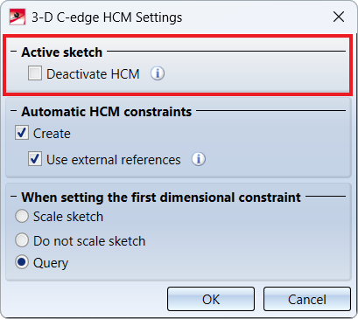Show info about Deactivate HCM option
The height and width of the screenshot is (319, 358).
click(158, 73)
